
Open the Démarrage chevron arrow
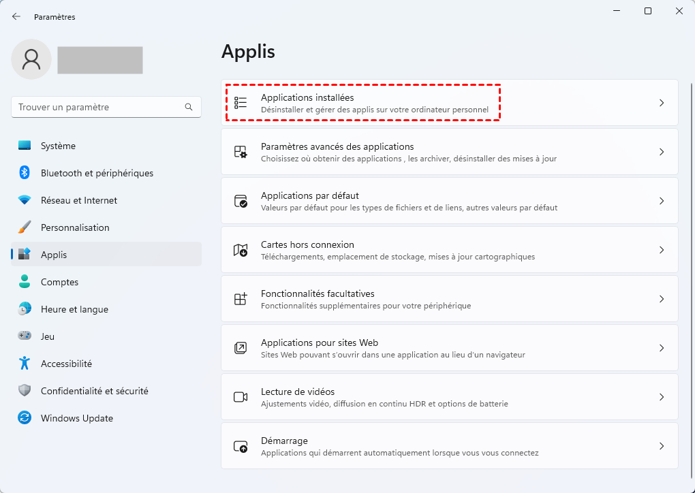[x=661, y=446]
